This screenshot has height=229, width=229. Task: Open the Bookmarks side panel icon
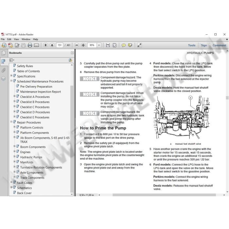3,62
